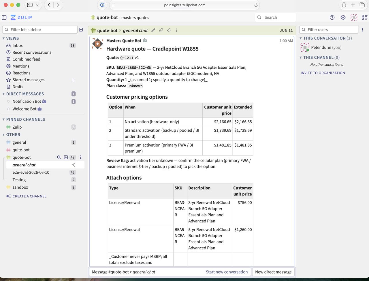Screen dimensions: 369x281
Task: Edit the general chat topic with pencil icon
Action: coord(153,30)
